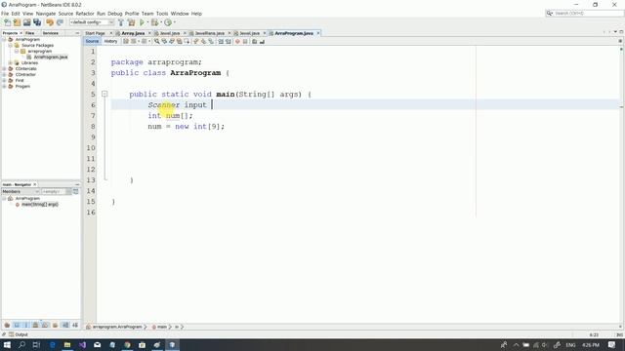Screen dimensions: 625x351
Task: Click the Last Edit icon in editor toolbar
Action: click(126, 41)
